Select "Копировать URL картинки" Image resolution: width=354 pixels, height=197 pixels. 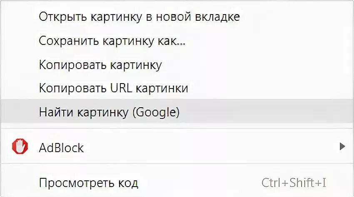113,88
